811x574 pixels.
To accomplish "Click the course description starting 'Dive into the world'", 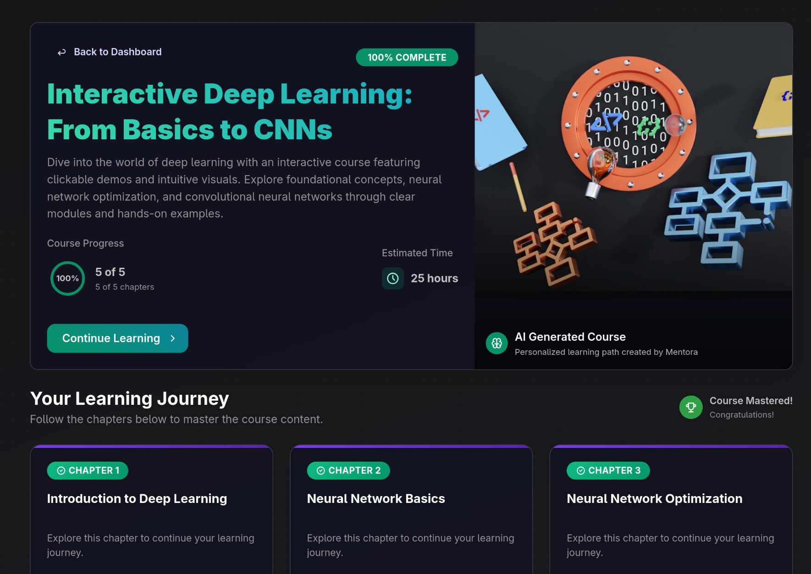I will pos(244,188).
